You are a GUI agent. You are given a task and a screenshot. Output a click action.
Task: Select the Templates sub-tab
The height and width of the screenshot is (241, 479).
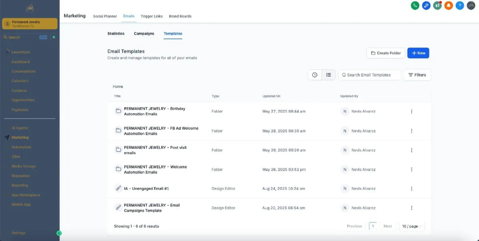pos(173,34)
